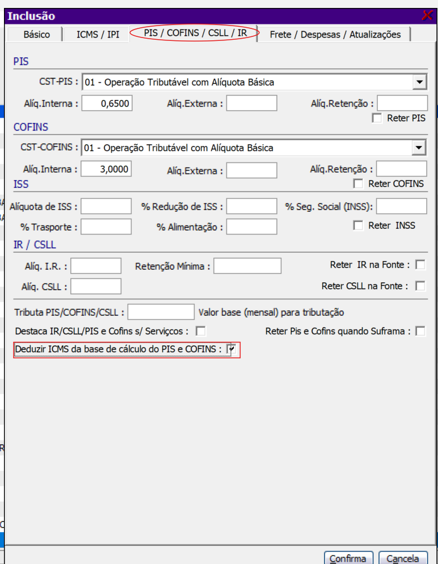
Task: Enable the Reter COFINS checkbox
Action: click(358, 183)
